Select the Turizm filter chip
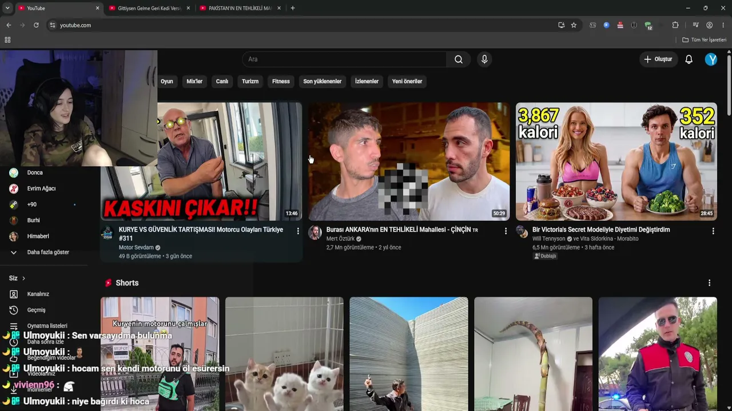This screenshot has height=411, width=732. (x=250, y=82)
